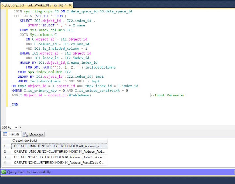Viewport: 235px width, 184px height.
Task: Open the 100 % zoom dropdown
Action: 16,128
